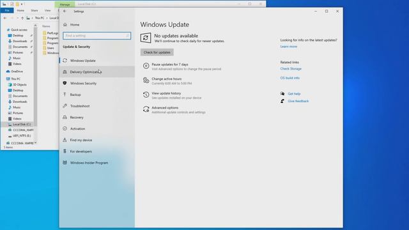Select Quick access in Explorer tree
The height and width of the screenshot is (230, 409).
pos(19,30)
